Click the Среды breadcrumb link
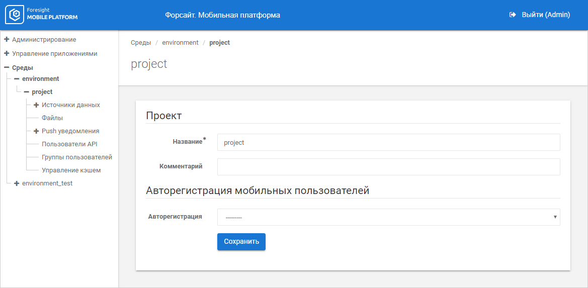The width and height of the screenshot is (588, 288). tap(141, 43)
